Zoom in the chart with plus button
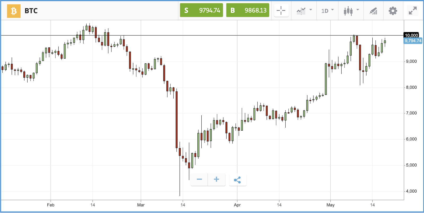424x213 pixels. 217,180
